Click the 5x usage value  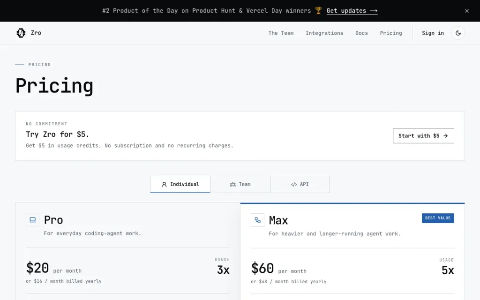[x=448, y=270]
